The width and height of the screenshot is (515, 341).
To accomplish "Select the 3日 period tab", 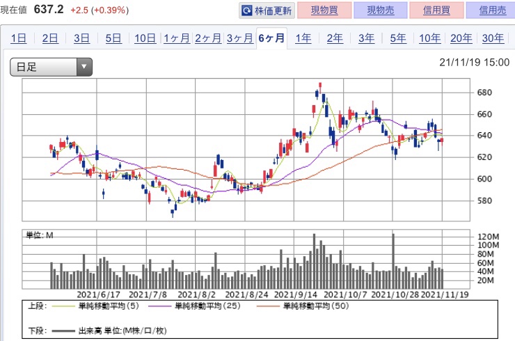I will [x=81, y=38].
